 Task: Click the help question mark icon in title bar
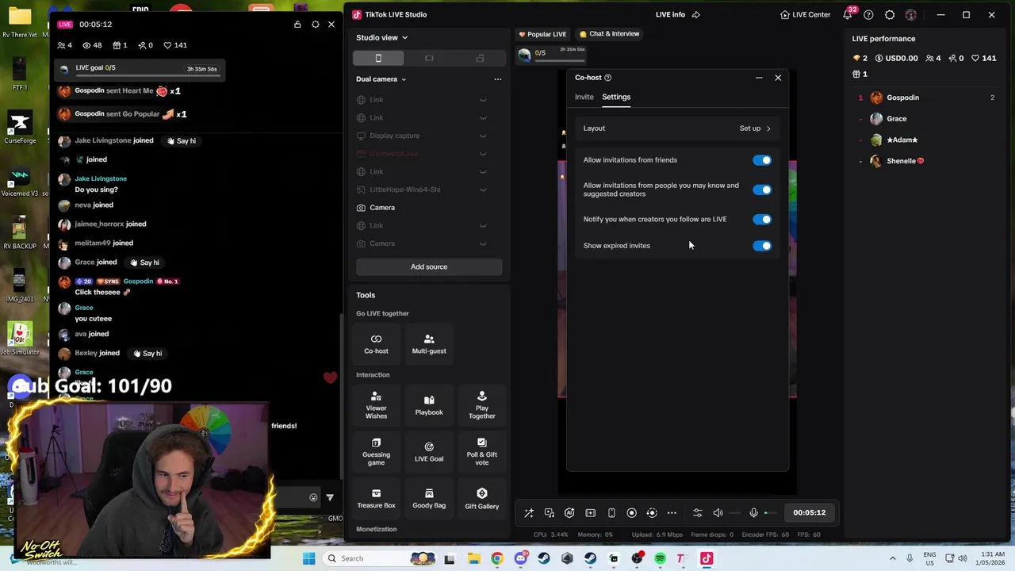[868, 15]
